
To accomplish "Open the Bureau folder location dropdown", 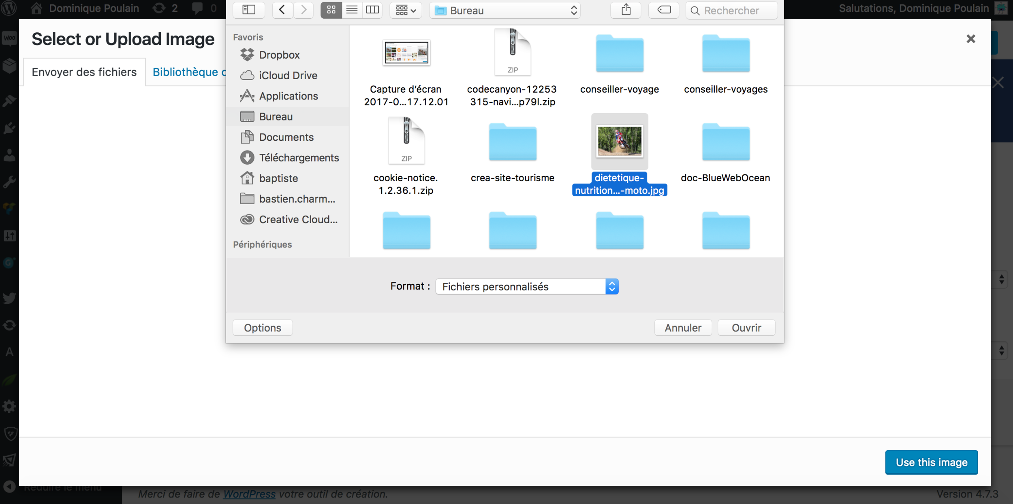I will (x=505, y=11).
